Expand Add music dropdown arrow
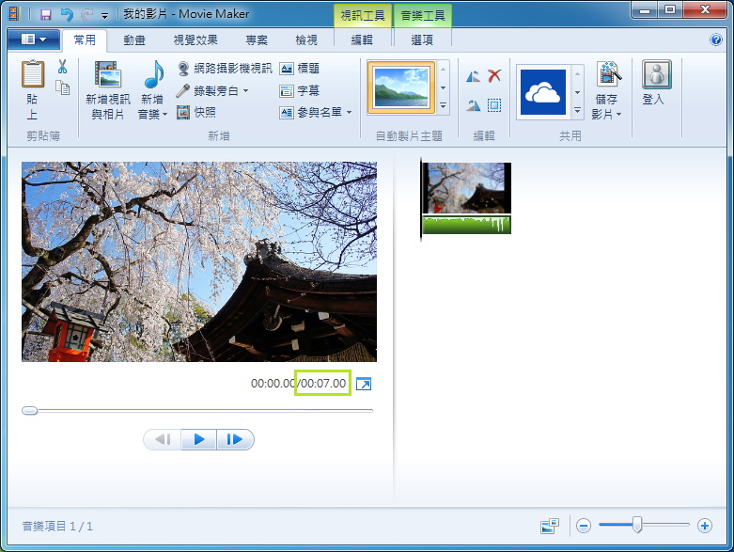This screenshot has height=552, width=734. [x=164, y=114]
